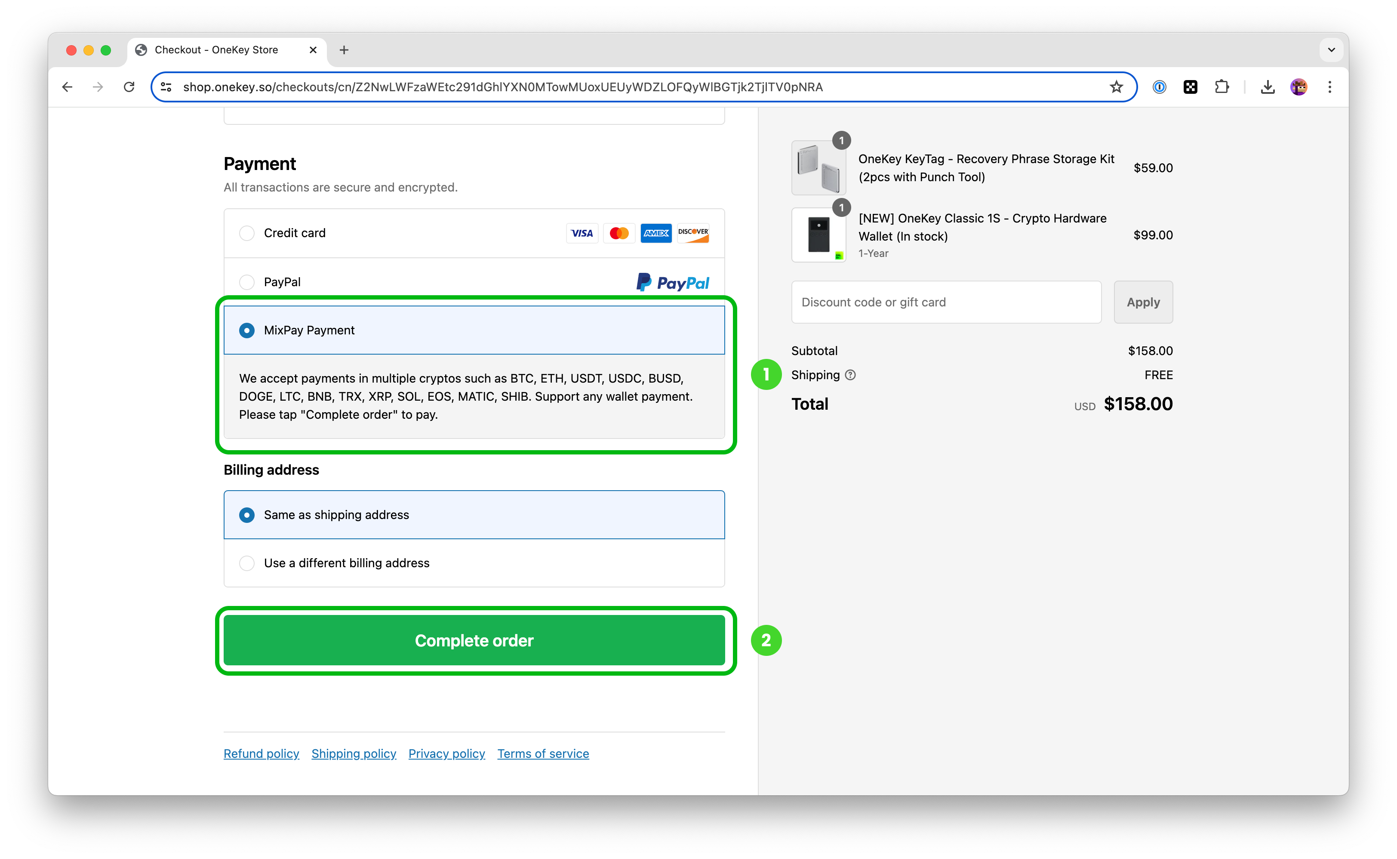Viewport: 1397px width, 859px height.
Task: Open the Terms of service link
Action: click(543, 753)
